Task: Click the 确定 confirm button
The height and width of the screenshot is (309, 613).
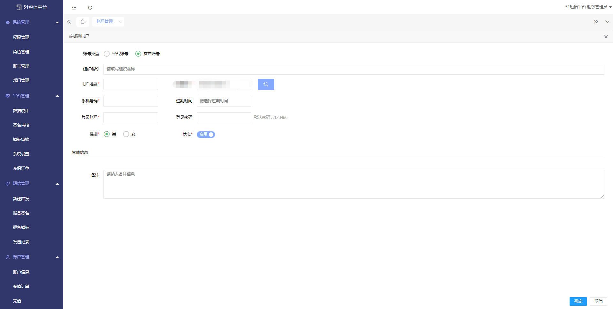Action: click(578, 301)
